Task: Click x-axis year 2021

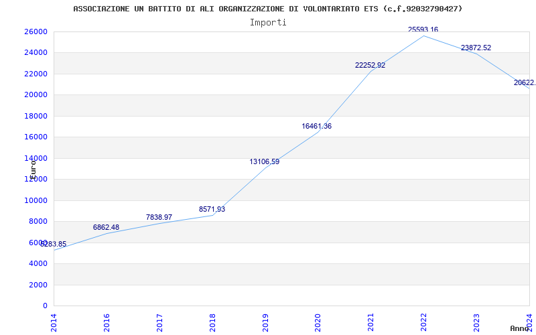Action: click(371, 323)
